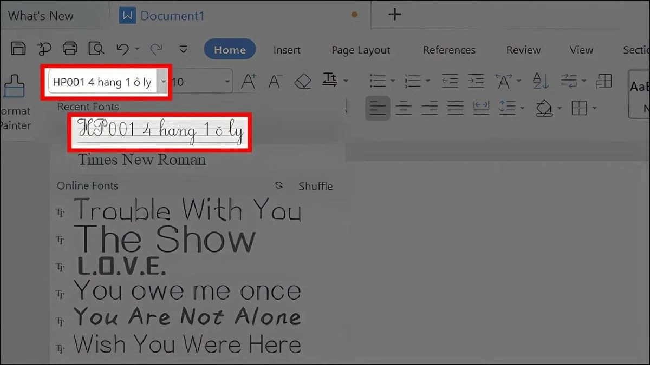
Task: Toggle center text alignment
Action: [x=404, y=108]
